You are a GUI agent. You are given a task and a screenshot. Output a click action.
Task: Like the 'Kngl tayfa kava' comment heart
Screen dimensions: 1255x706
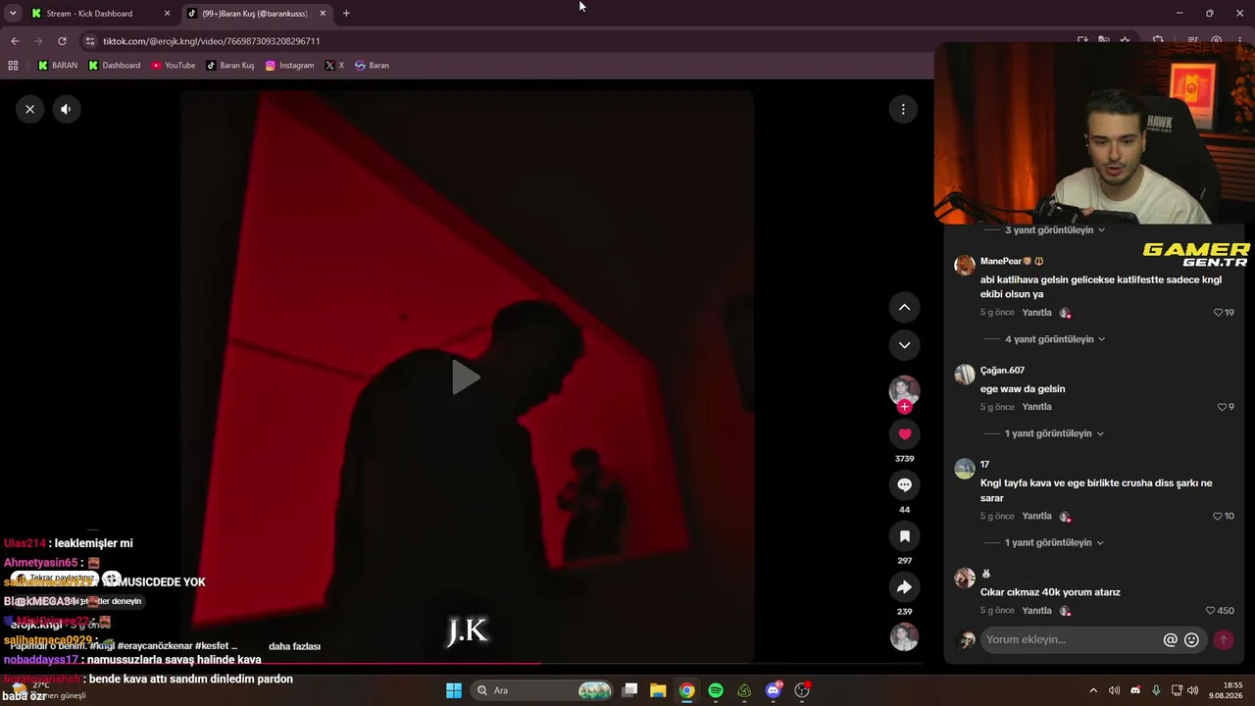pyautogui.click(x=1219, y=516)
